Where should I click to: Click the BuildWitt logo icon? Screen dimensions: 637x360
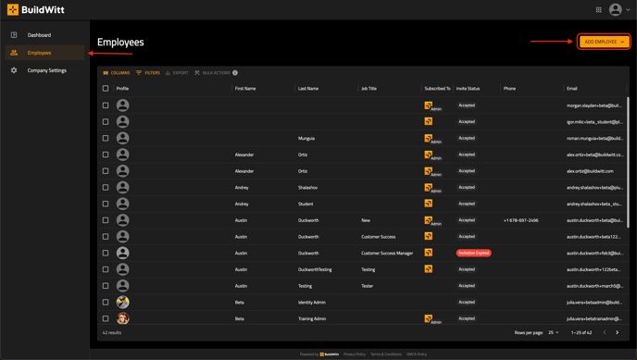click(x=13, y=10)
